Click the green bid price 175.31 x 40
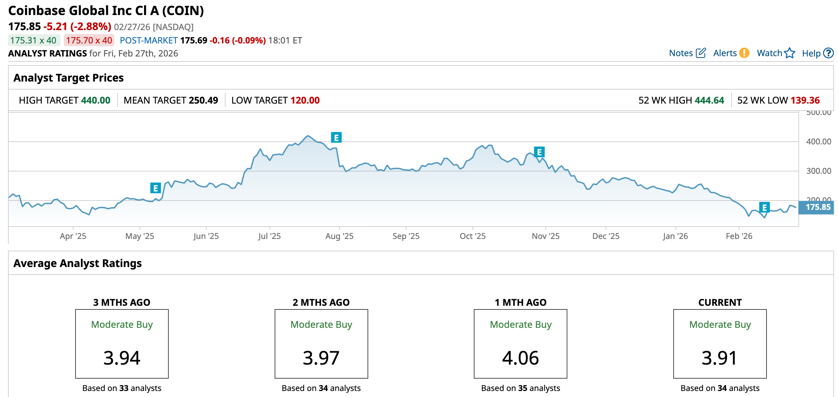The image size is (838, 397). (x=33, y=40)
